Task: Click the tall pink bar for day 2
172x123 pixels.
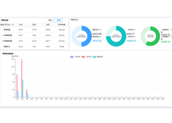Action: pyautogui.click(x=22, y=78)
